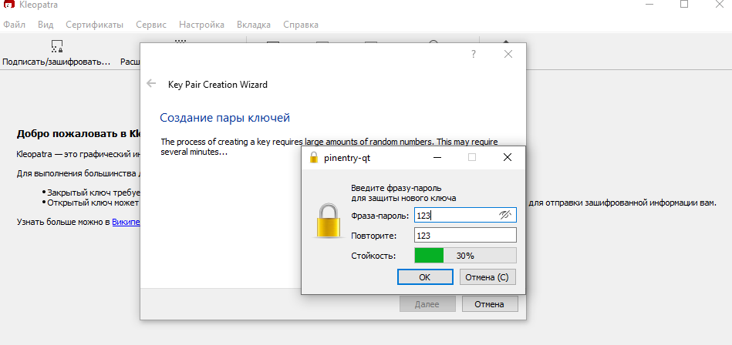The image size is (732, 345).
Task: Open the Настройка menu
Action: click(201, 25)
